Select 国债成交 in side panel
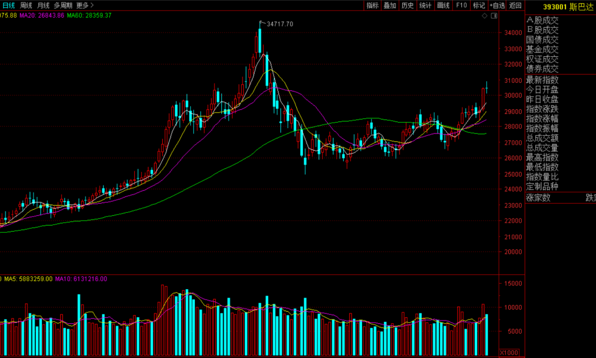596x358 pixels. 542,40
